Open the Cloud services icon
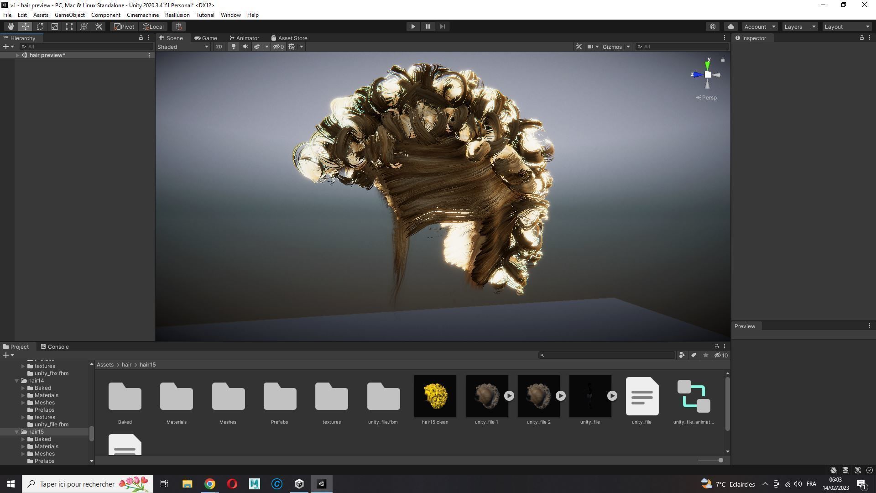The width and height of the screenshot is (876, 493). click(x=730, y=26)
